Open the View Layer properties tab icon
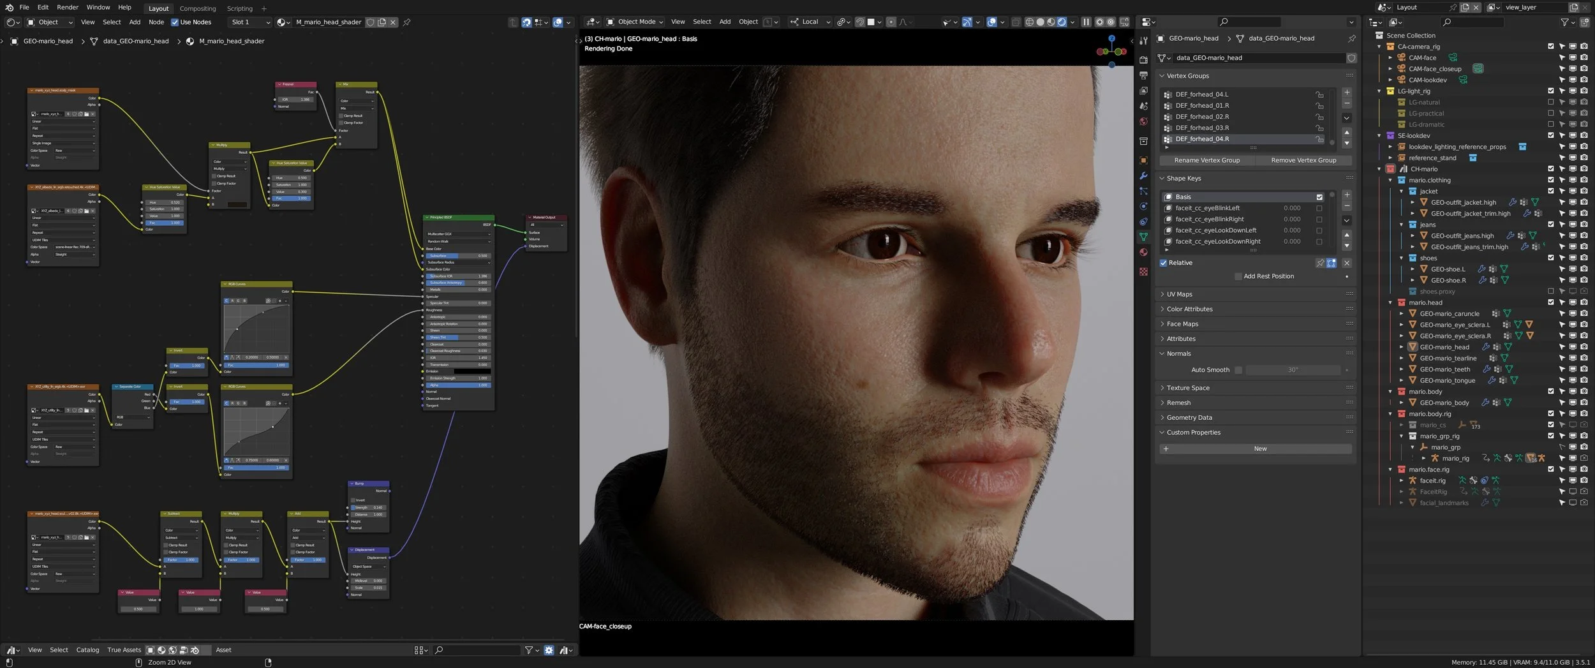The height and width of the screenshot is (668, 1595). (1143, 91)
